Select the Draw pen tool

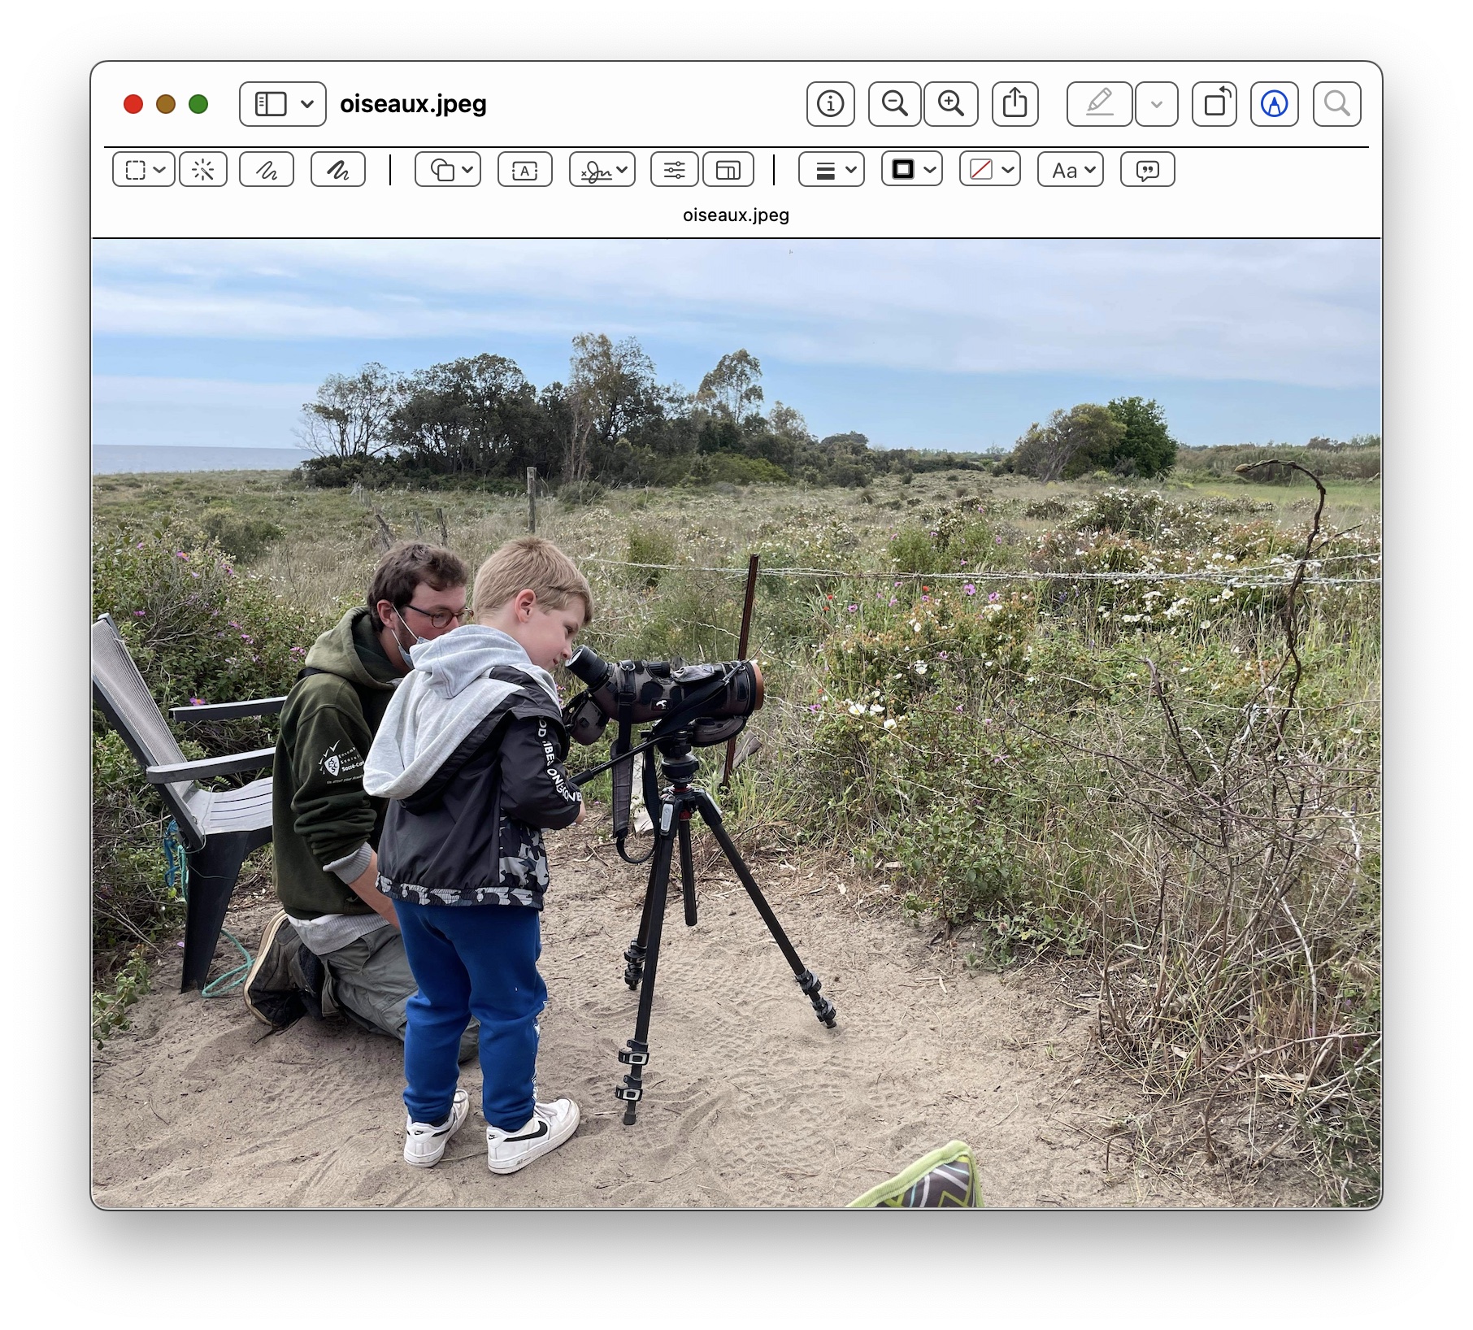click(337, 170)
